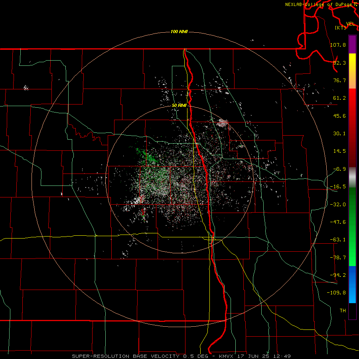Select the 76.7 scale value
The height and width of the screenshot is (359, 359).
339,80
